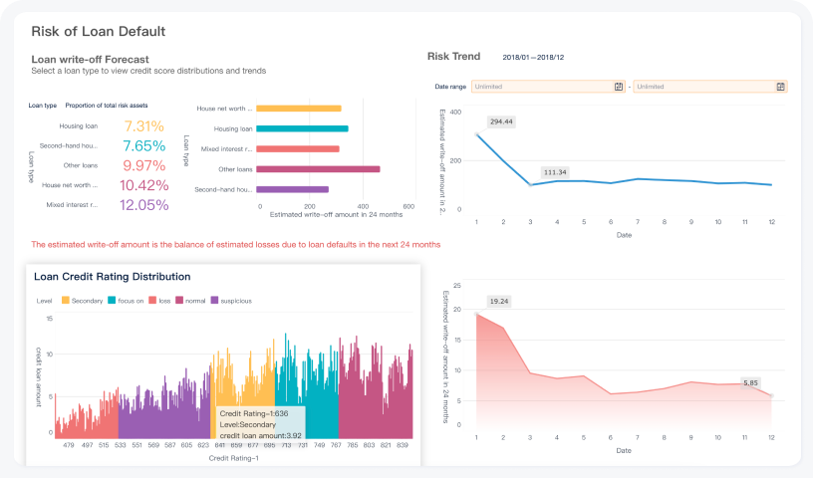The height and width of the screenshot is (478, 813).
Task: Click the 294.44 data point label
Action: [x=501, y=121]
